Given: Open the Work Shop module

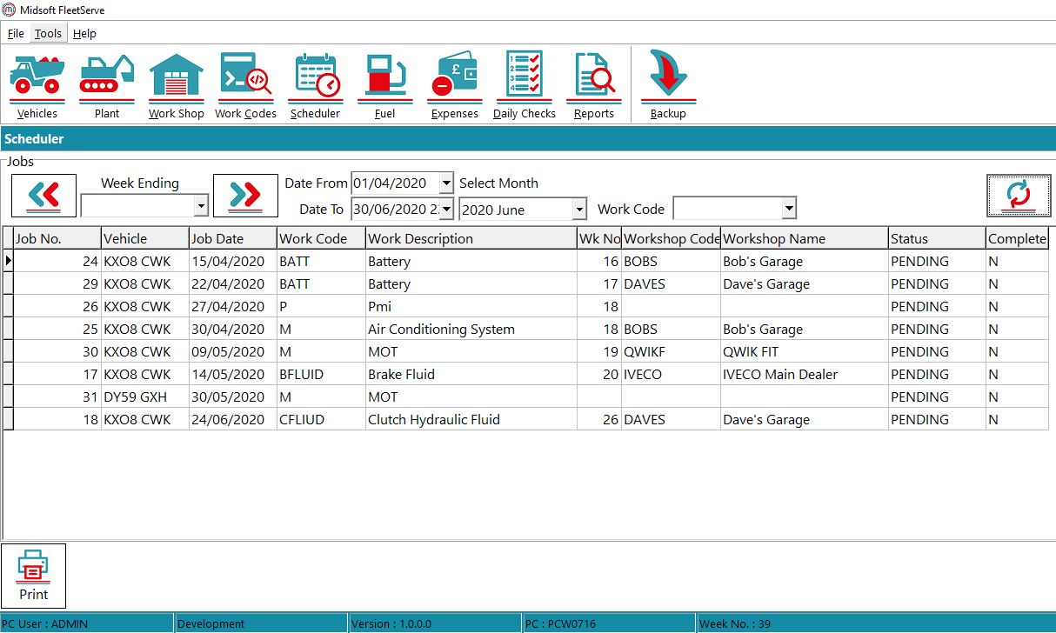Looking at the screenshot, I should point(176,83).
